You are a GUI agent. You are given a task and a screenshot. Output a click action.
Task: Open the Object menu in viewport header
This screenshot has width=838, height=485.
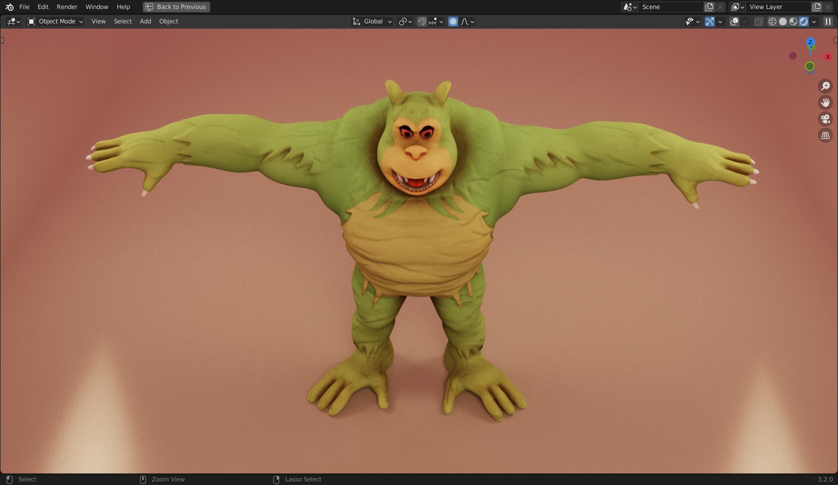169,22
